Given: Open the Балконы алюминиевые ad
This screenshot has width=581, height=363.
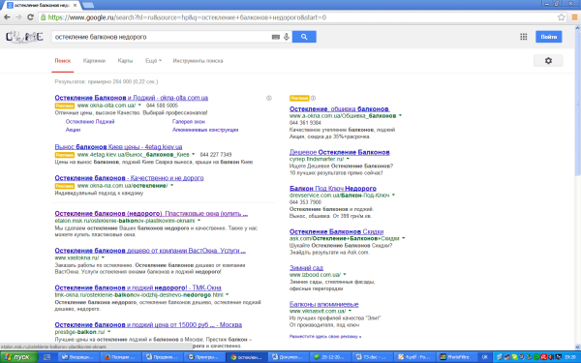Looking at the screenshot, I should pos(323,305).
